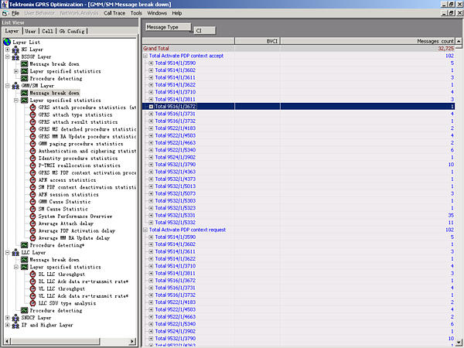Click the Layer List globe icon

pos(7,42)
